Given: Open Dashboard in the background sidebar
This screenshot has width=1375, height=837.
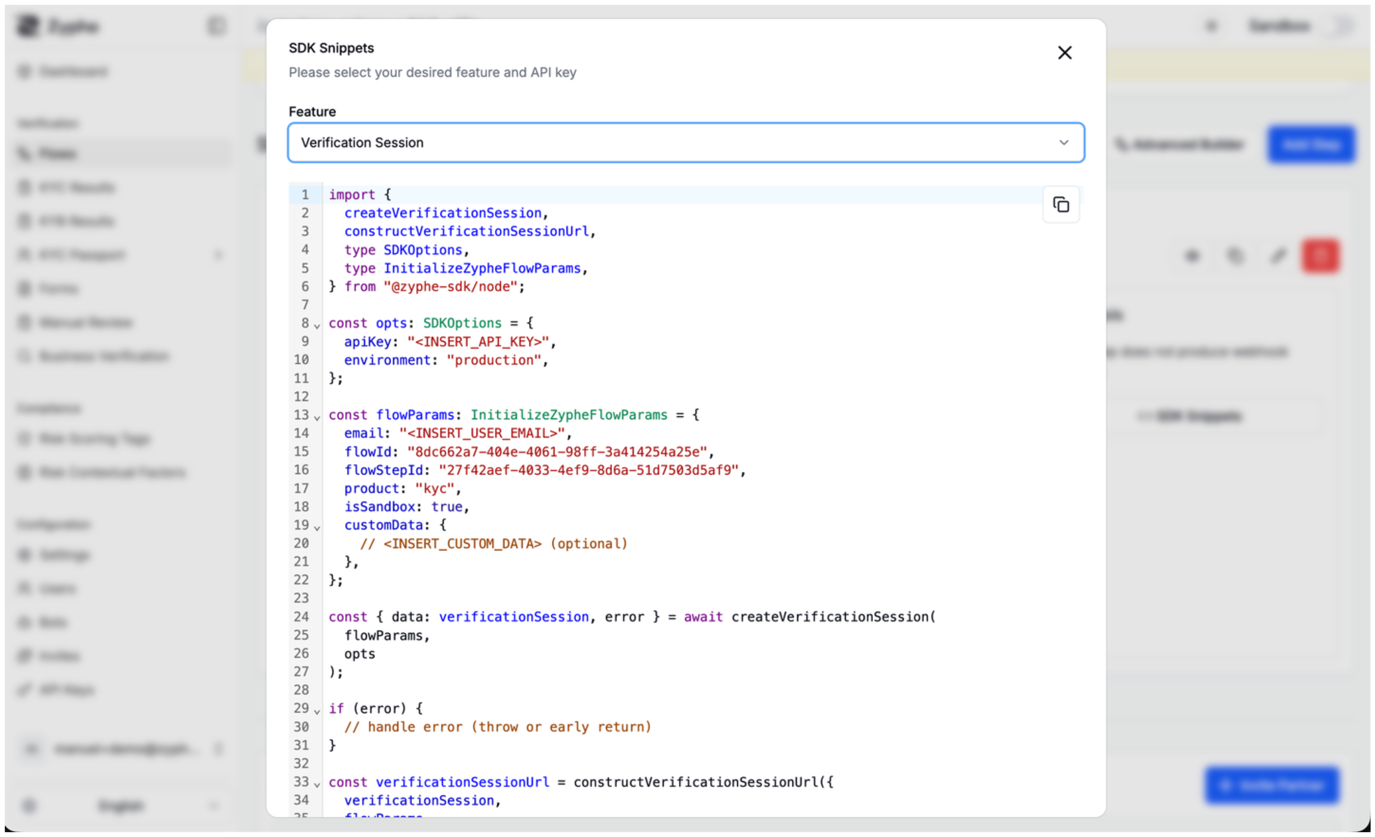Looking at the screenshot, I should coord(72,71).
